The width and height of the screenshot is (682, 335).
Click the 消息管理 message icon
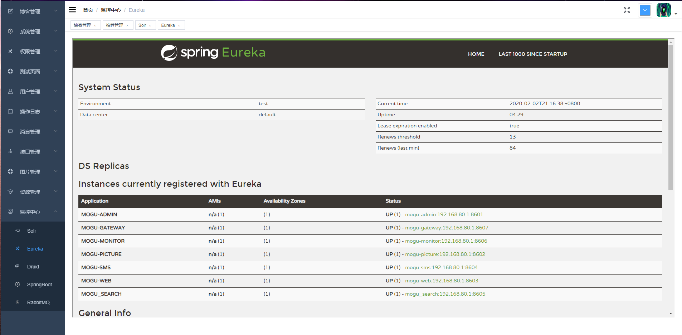[10, 131]
